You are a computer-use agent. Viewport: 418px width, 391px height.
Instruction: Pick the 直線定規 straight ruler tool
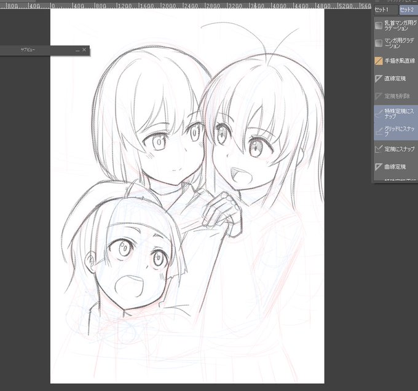point(396,79)
